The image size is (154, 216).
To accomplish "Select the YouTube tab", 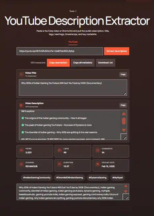I will 73,42.
